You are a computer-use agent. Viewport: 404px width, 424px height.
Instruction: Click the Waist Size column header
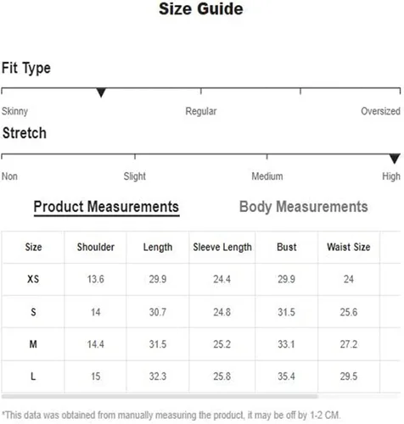349,247
